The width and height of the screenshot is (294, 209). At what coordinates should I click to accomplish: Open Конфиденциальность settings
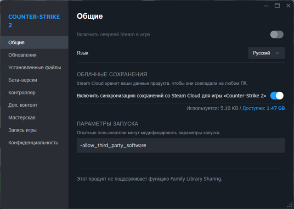(33, 143)
